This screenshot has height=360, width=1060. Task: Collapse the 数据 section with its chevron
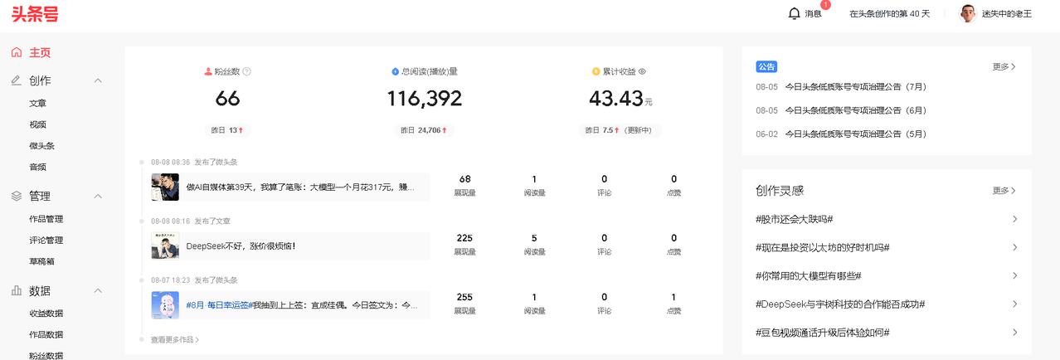click(x=98, y=290)
